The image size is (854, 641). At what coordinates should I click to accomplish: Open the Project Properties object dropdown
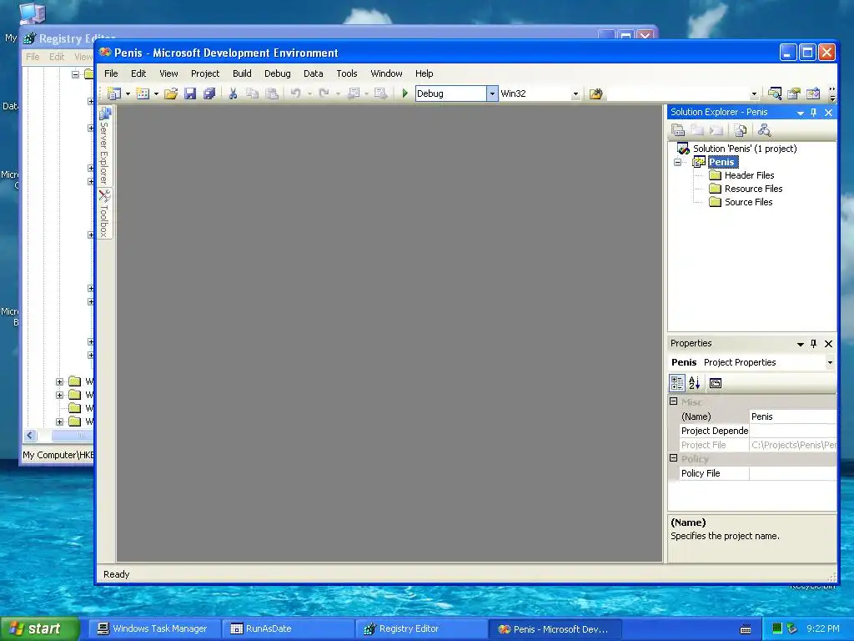point(830,362)
